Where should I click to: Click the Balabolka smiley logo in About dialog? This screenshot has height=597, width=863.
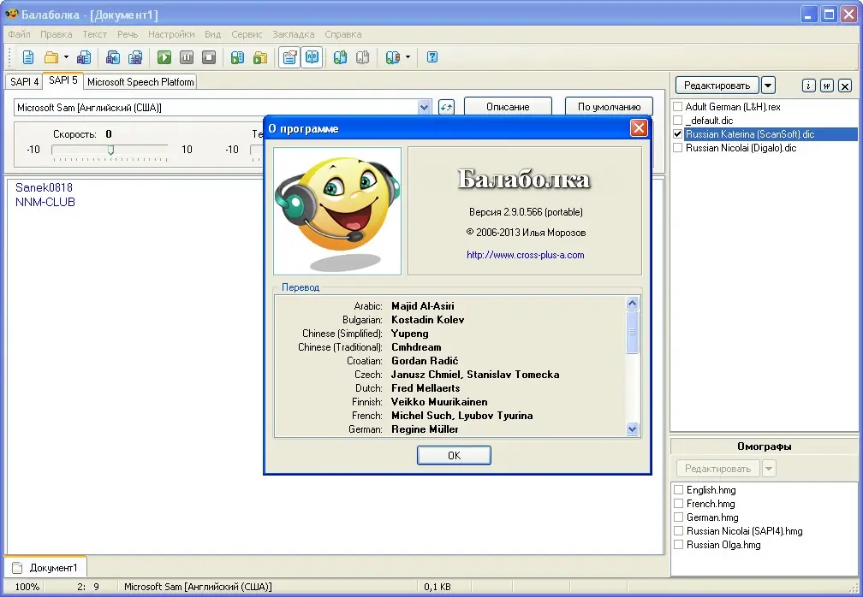337,211
